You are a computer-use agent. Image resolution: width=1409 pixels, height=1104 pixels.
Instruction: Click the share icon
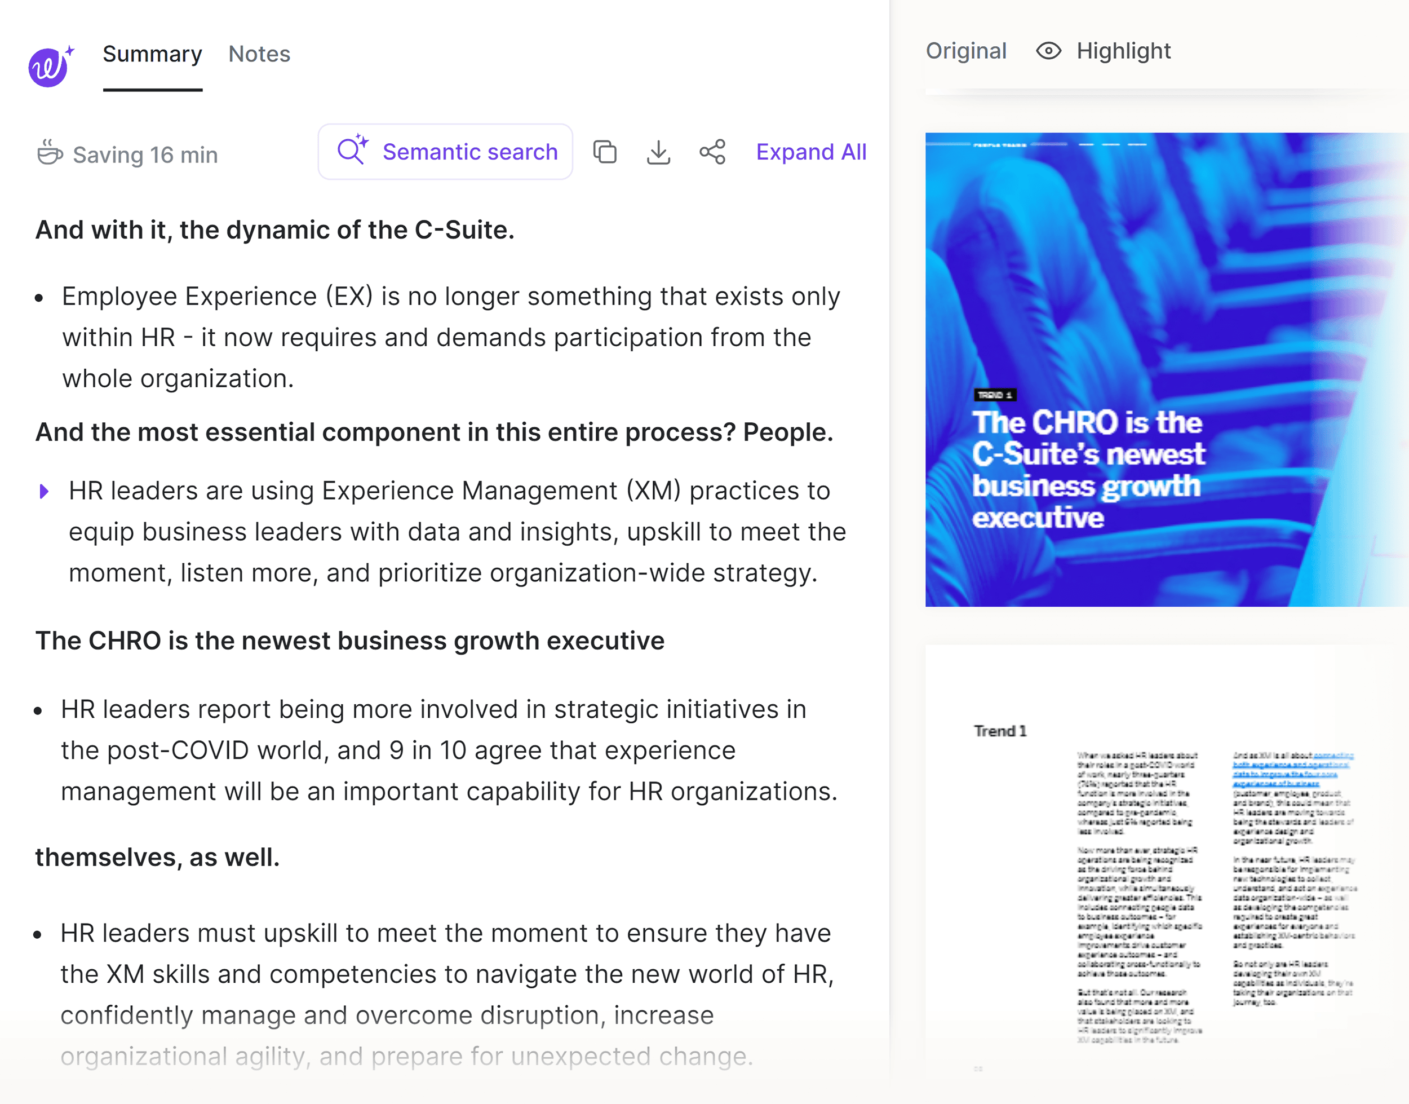[711, 152]
